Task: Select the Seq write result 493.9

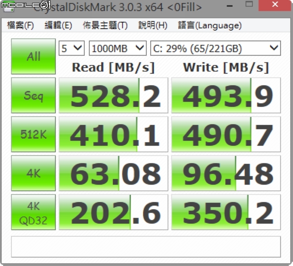Action: [226, 96]
